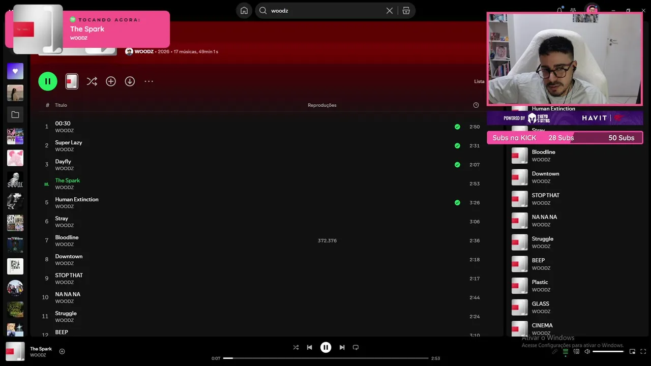Pause playback in the bottom player
The width and height of the screenshot is (651, 366).
point(325,347)
